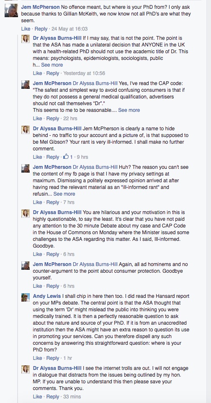Image resolution: width=211 pixels, height=403 pixels.
Task: Click Dr Alyssa Burns-Hill avatar on the first reply
Action: [26, 39]
